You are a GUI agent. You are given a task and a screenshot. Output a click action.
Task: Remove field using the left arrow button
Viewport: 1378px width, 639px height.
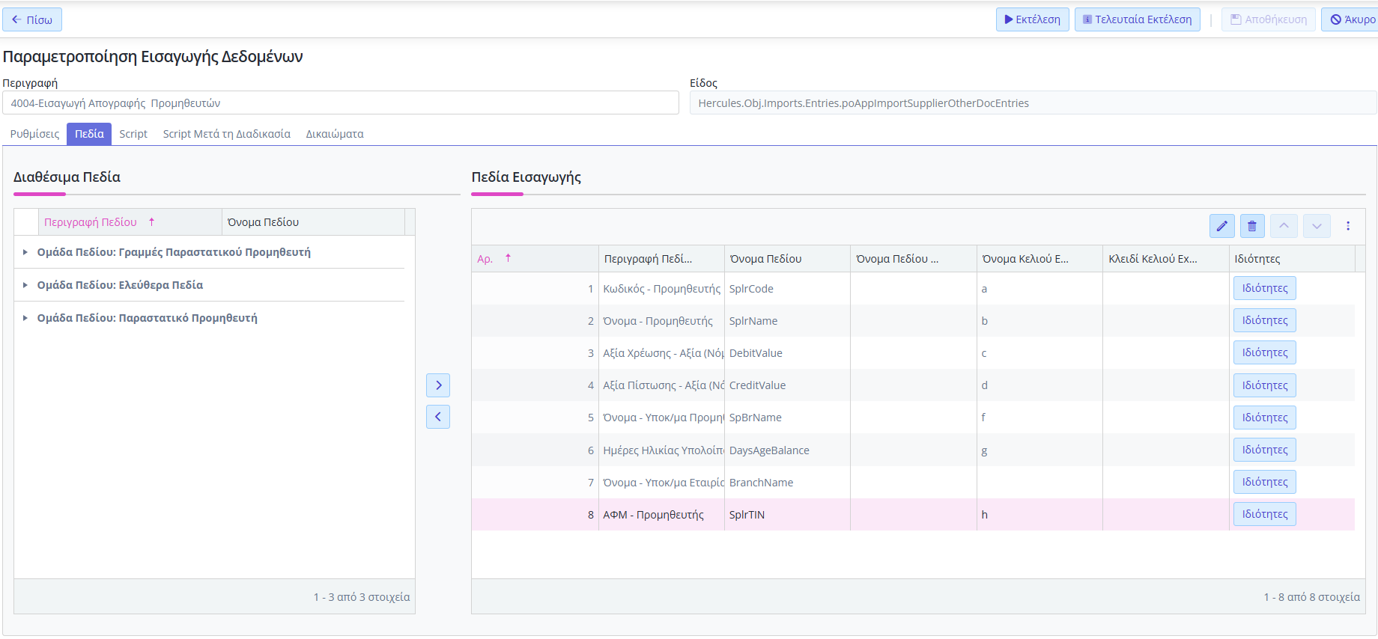pos(438,417)
